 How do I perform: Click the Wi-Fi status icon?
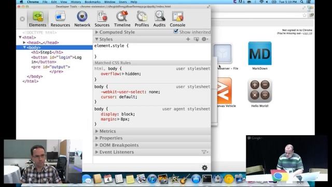(x=261, y=2)
